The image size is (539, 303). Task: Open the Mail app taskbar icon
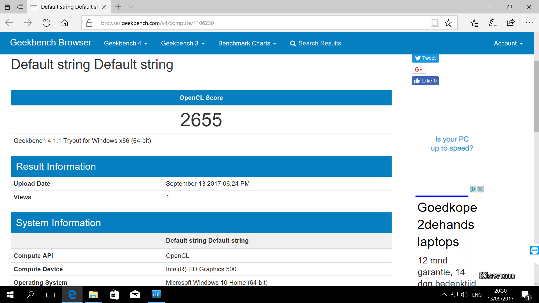pyautogui.click(x=135, y=295)
